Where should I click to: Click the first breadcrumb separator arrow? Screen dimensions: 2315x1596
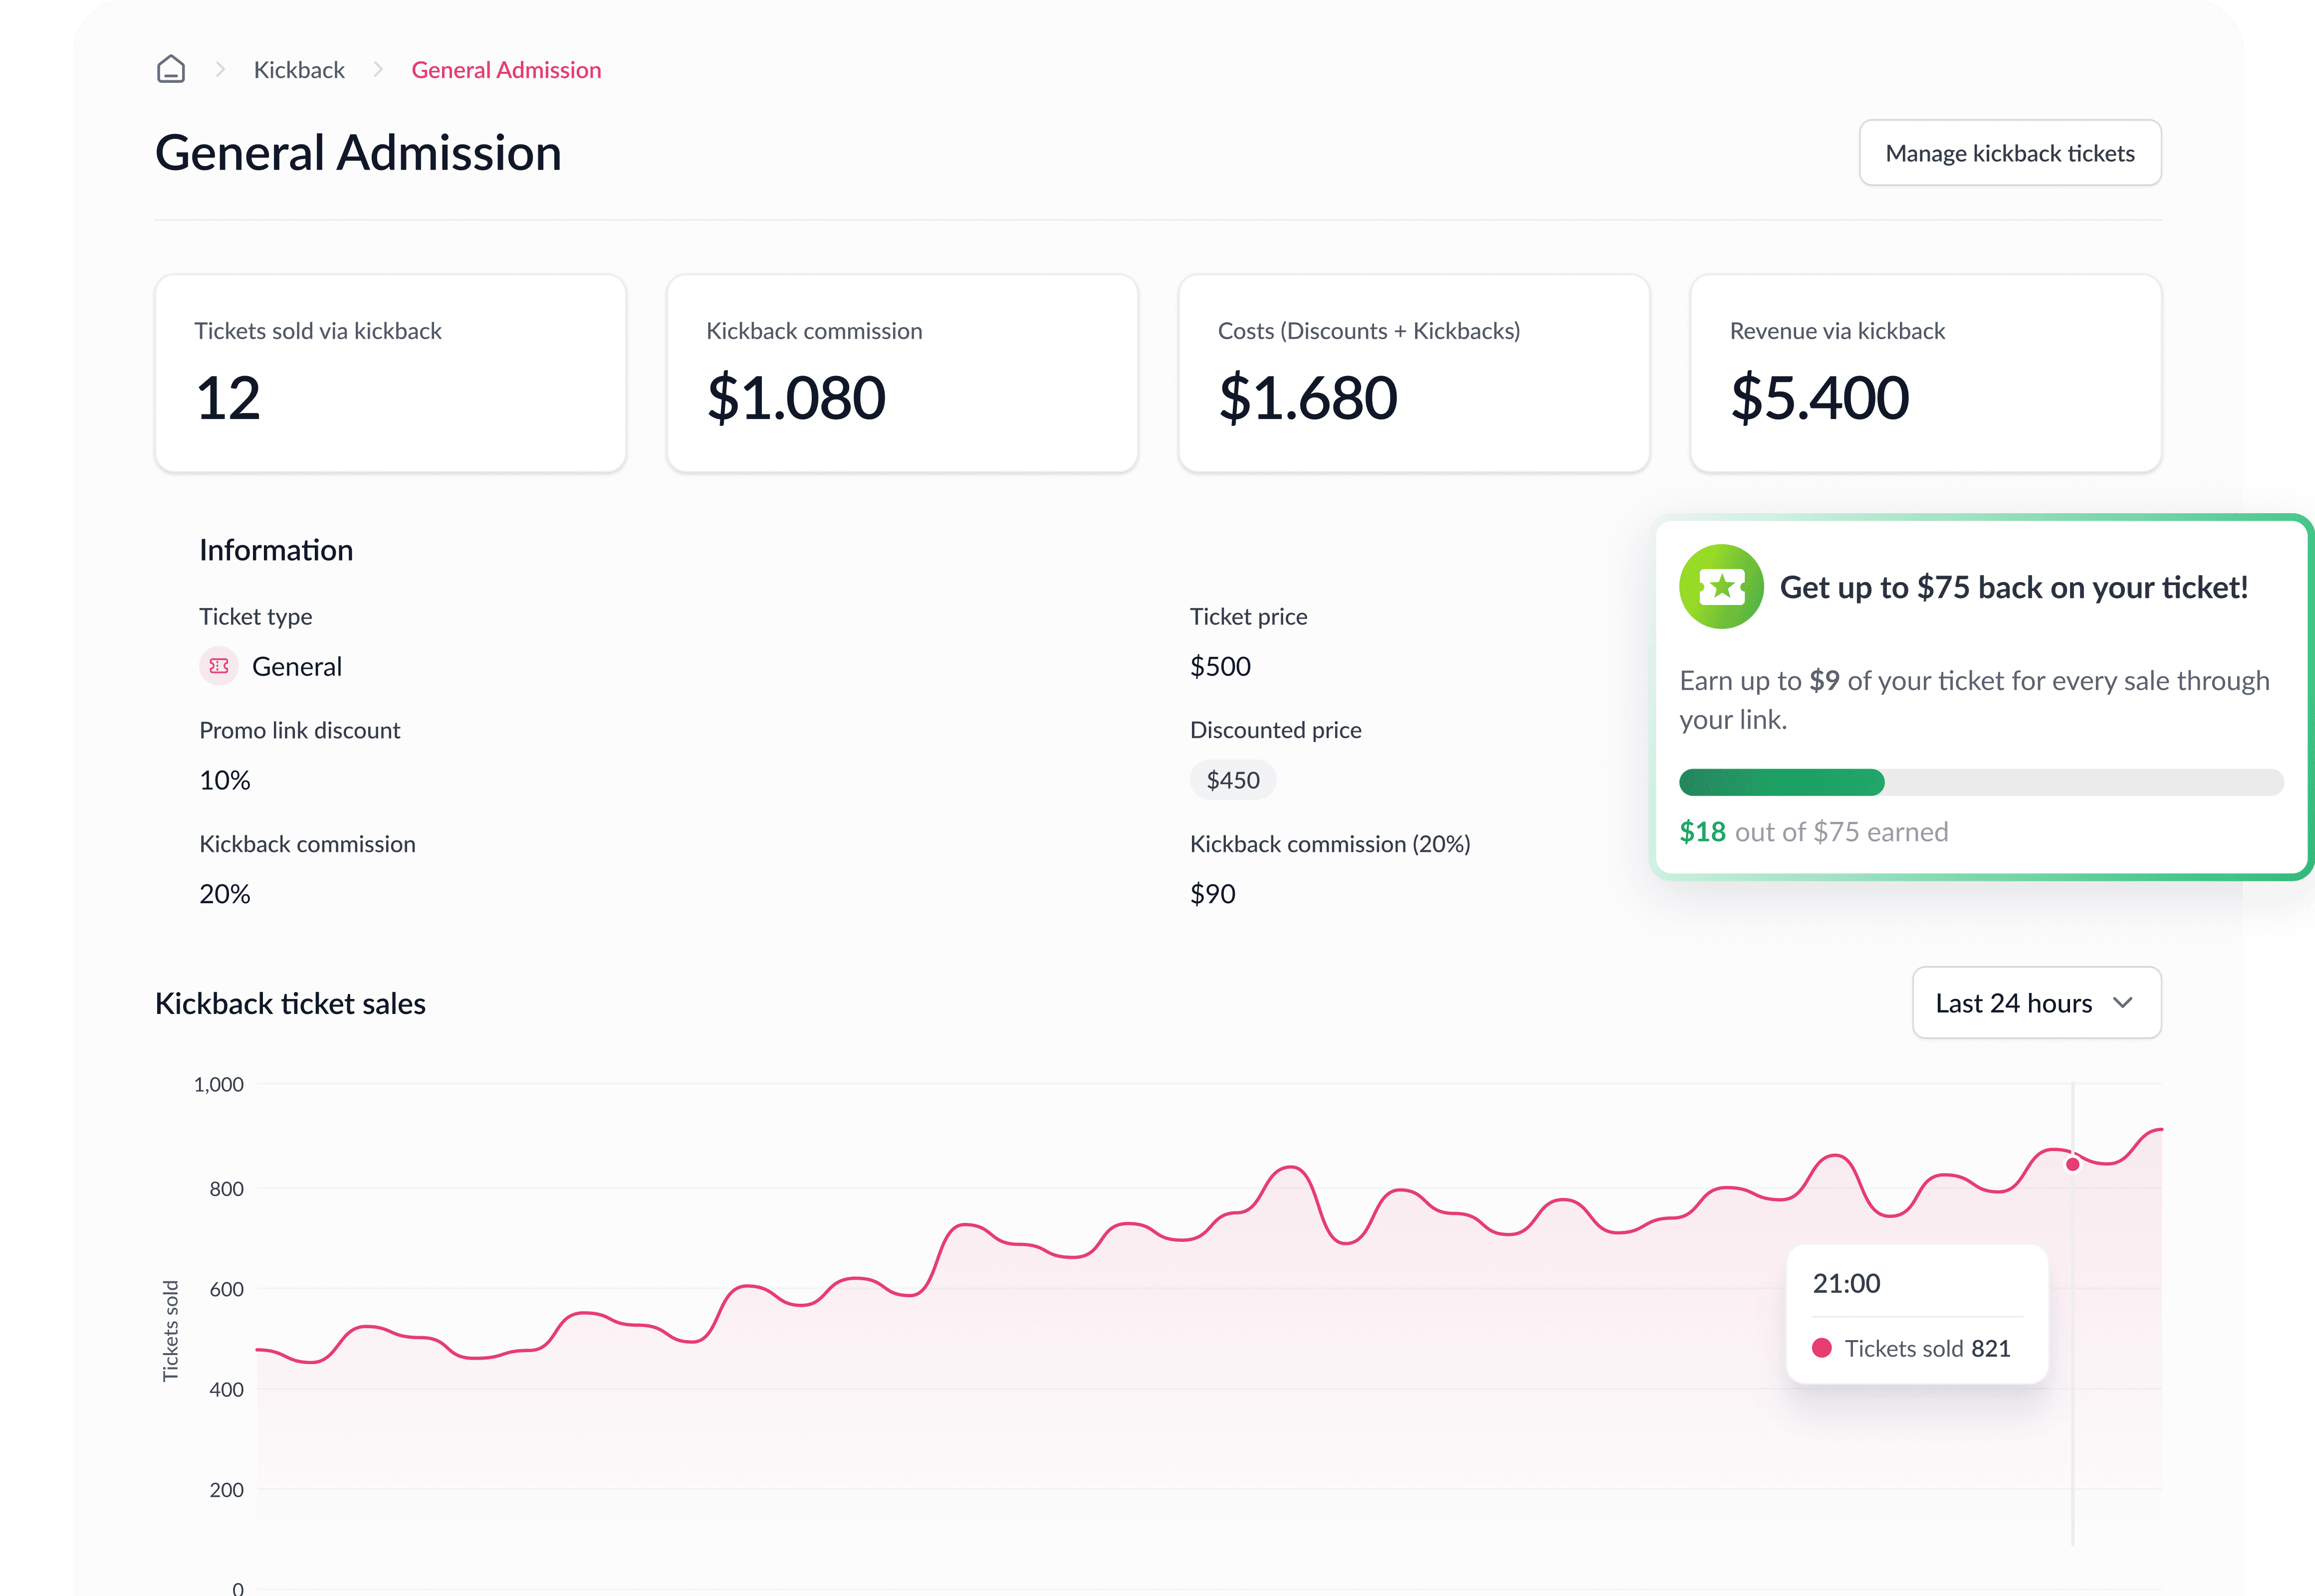click(x=220, y=69)
